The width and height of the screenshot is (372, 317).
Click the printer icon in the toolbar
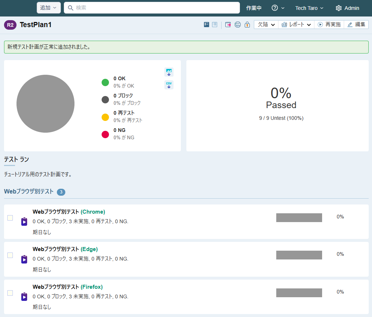point(238,25)
